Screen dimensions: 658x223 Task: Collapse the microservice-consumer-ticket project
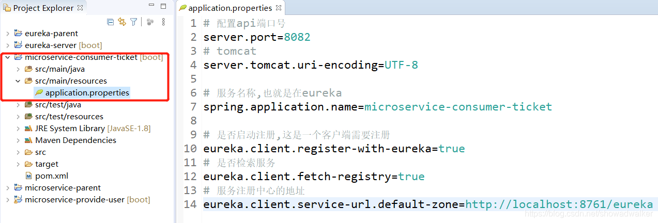7,57
